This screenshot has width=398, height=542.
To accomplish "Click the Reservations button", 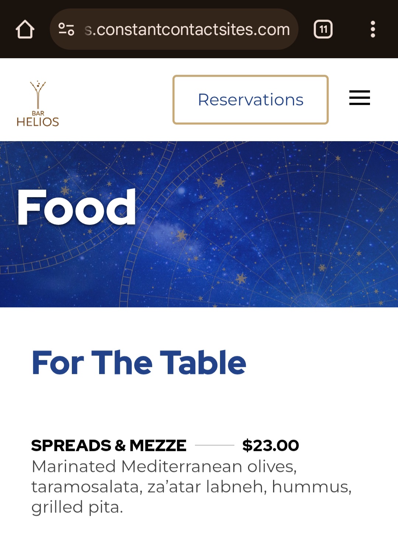I will (250, 99).
